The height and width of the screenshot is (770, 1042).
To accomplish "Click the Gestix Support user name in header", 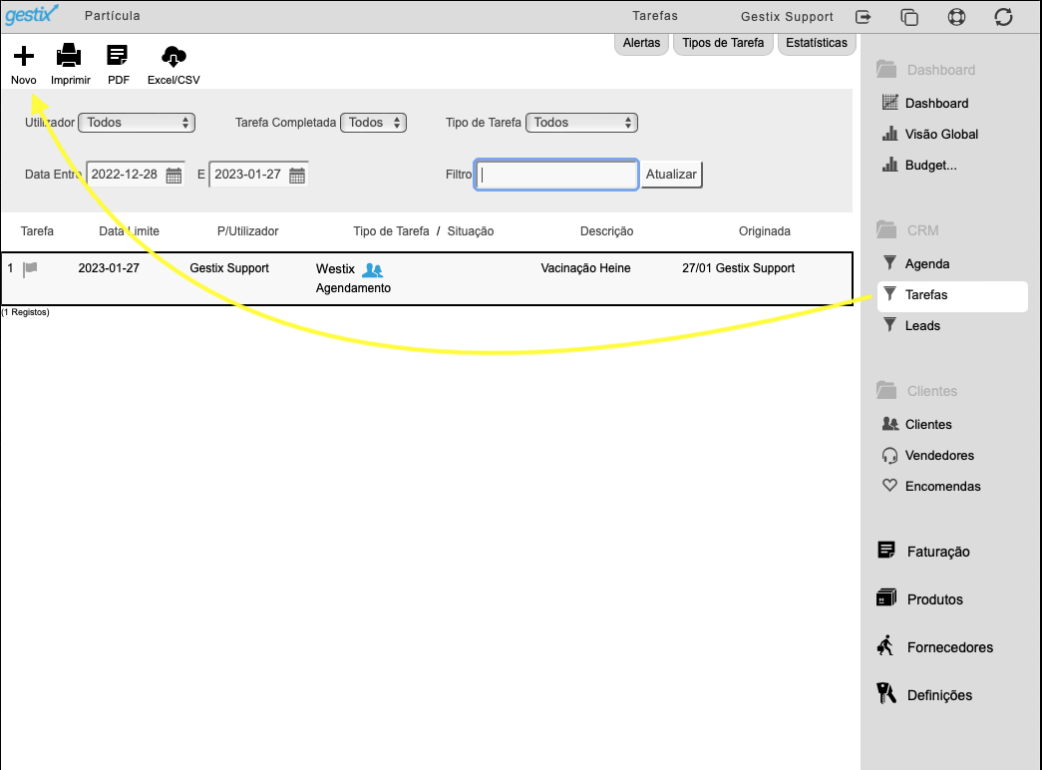I will (787, 17).
